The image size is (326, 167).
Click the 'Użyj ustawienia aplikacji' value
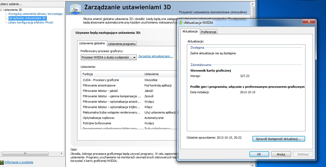(160, 112)
